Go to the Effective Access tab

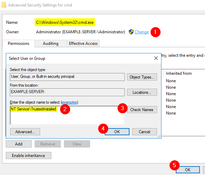83,43
